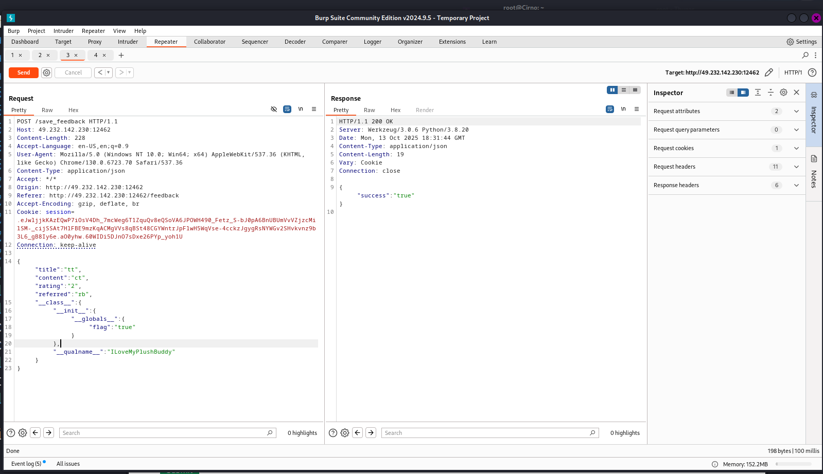This screenshot has width=823, height=474.
Task: Open the Repeater tab search magnifier
Action: 805,55
